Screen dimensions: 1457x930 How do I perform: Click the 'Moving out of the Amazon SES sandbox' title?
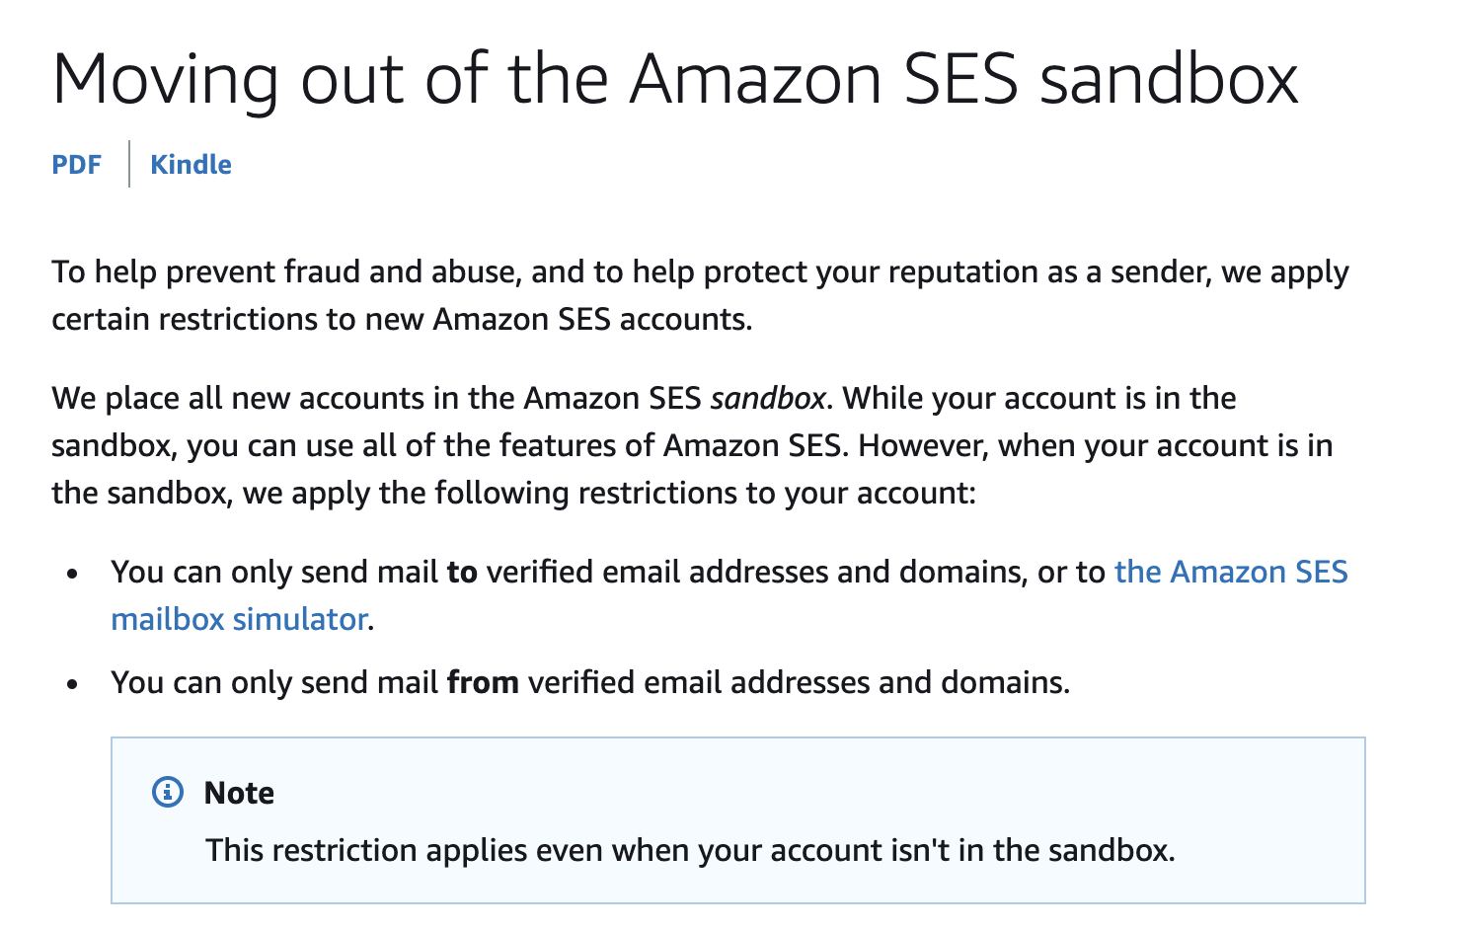coord(675,79)
